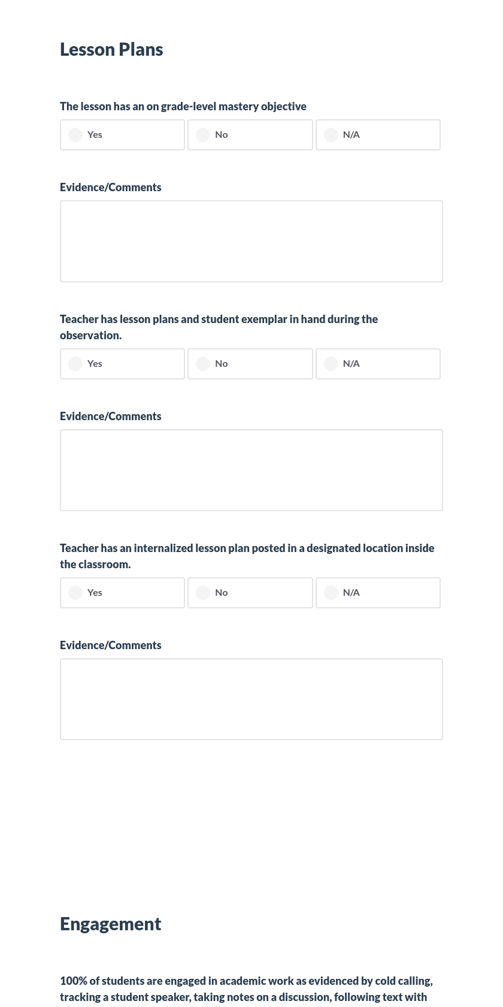This screenshot has width=503, height=1007.
Task: Select Yes for internalized lesson plan posted
Action: pos(75,593)
